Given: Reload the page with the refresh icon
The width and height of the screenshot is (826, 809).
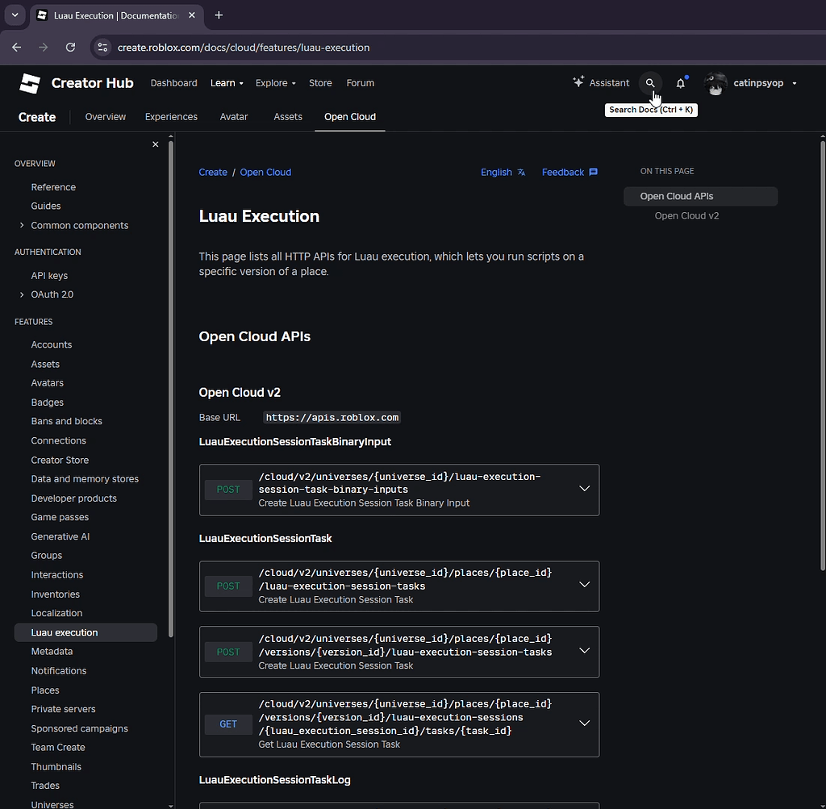Looking at the screenshot, I should pyautogui.click(x=70, y=47).
